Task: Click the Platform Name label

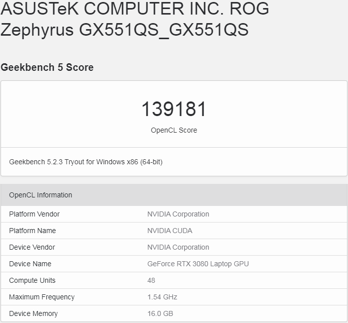Action: coord(32,231)
